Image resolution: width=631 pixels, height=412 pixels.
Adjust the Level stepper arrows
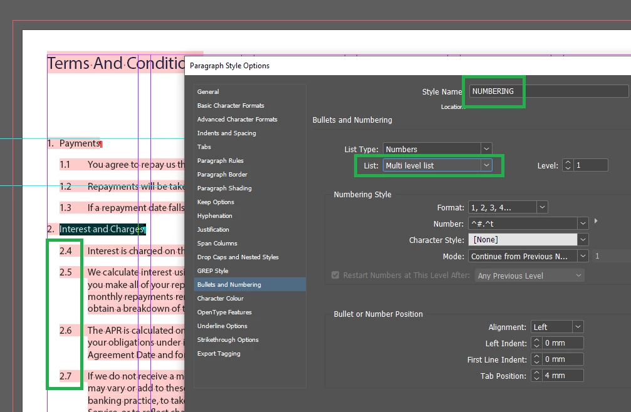tap(568, 165)
